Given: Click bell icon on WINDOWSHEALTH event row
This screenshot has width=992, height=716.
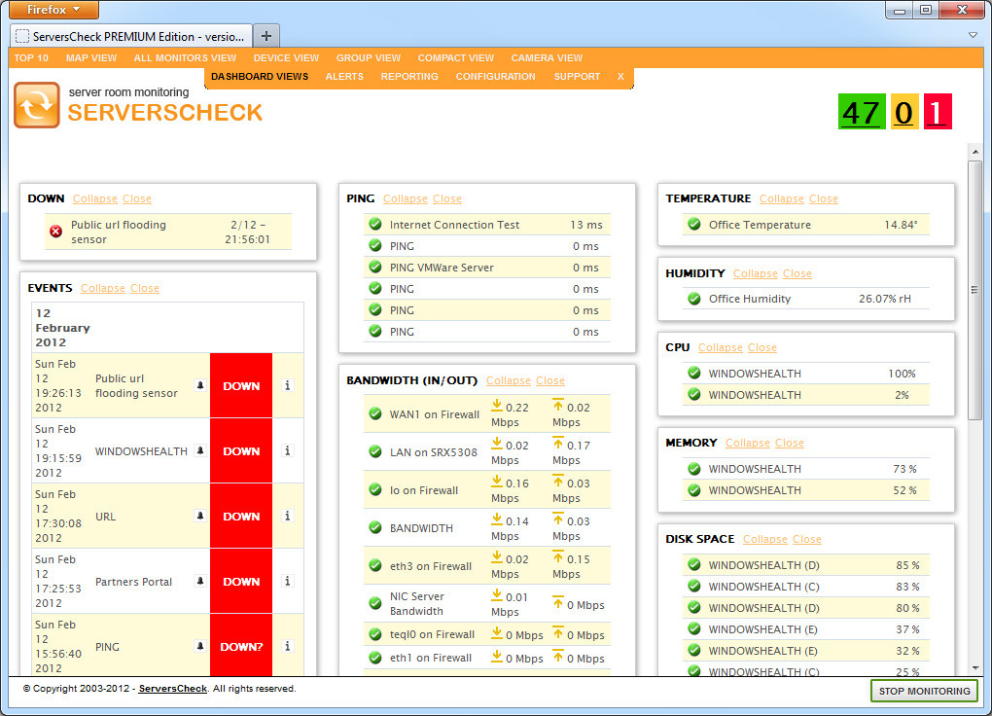Looking at the screenshot, I should click(200, 450).
